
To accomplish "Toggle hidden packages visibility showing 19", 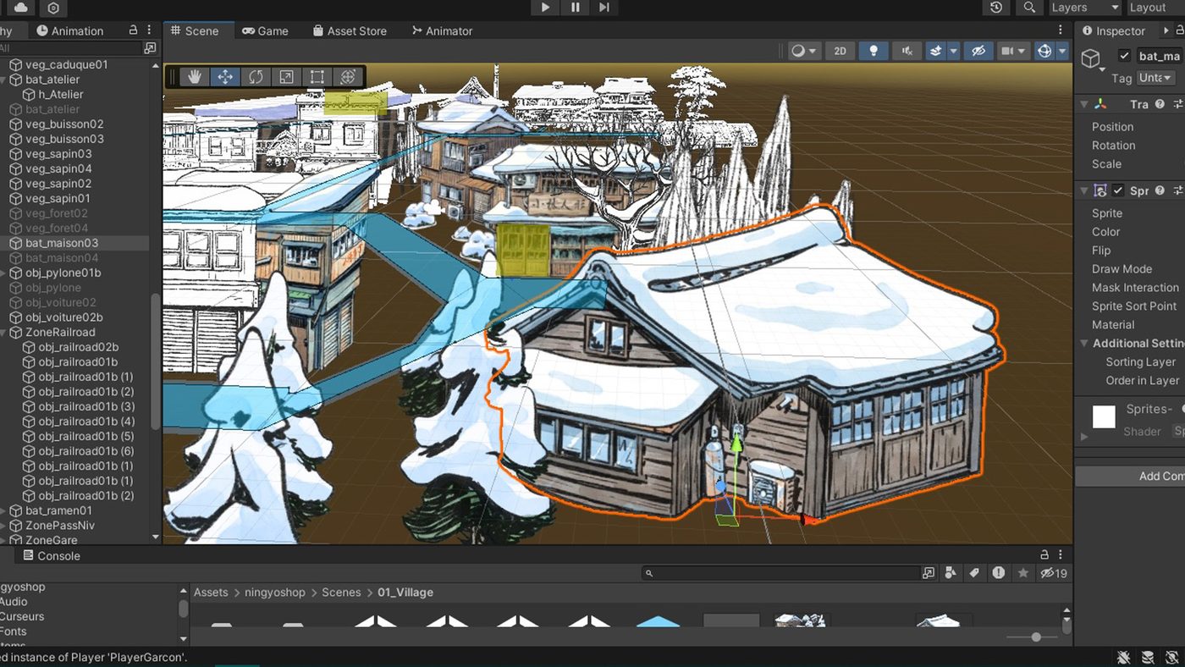I will 1054,573.
